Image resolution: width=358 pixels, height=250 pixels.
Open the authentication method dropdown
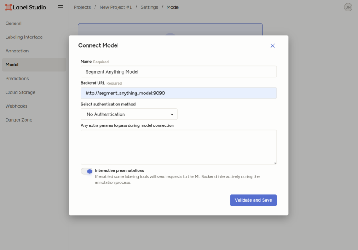[x=129, y=114]
